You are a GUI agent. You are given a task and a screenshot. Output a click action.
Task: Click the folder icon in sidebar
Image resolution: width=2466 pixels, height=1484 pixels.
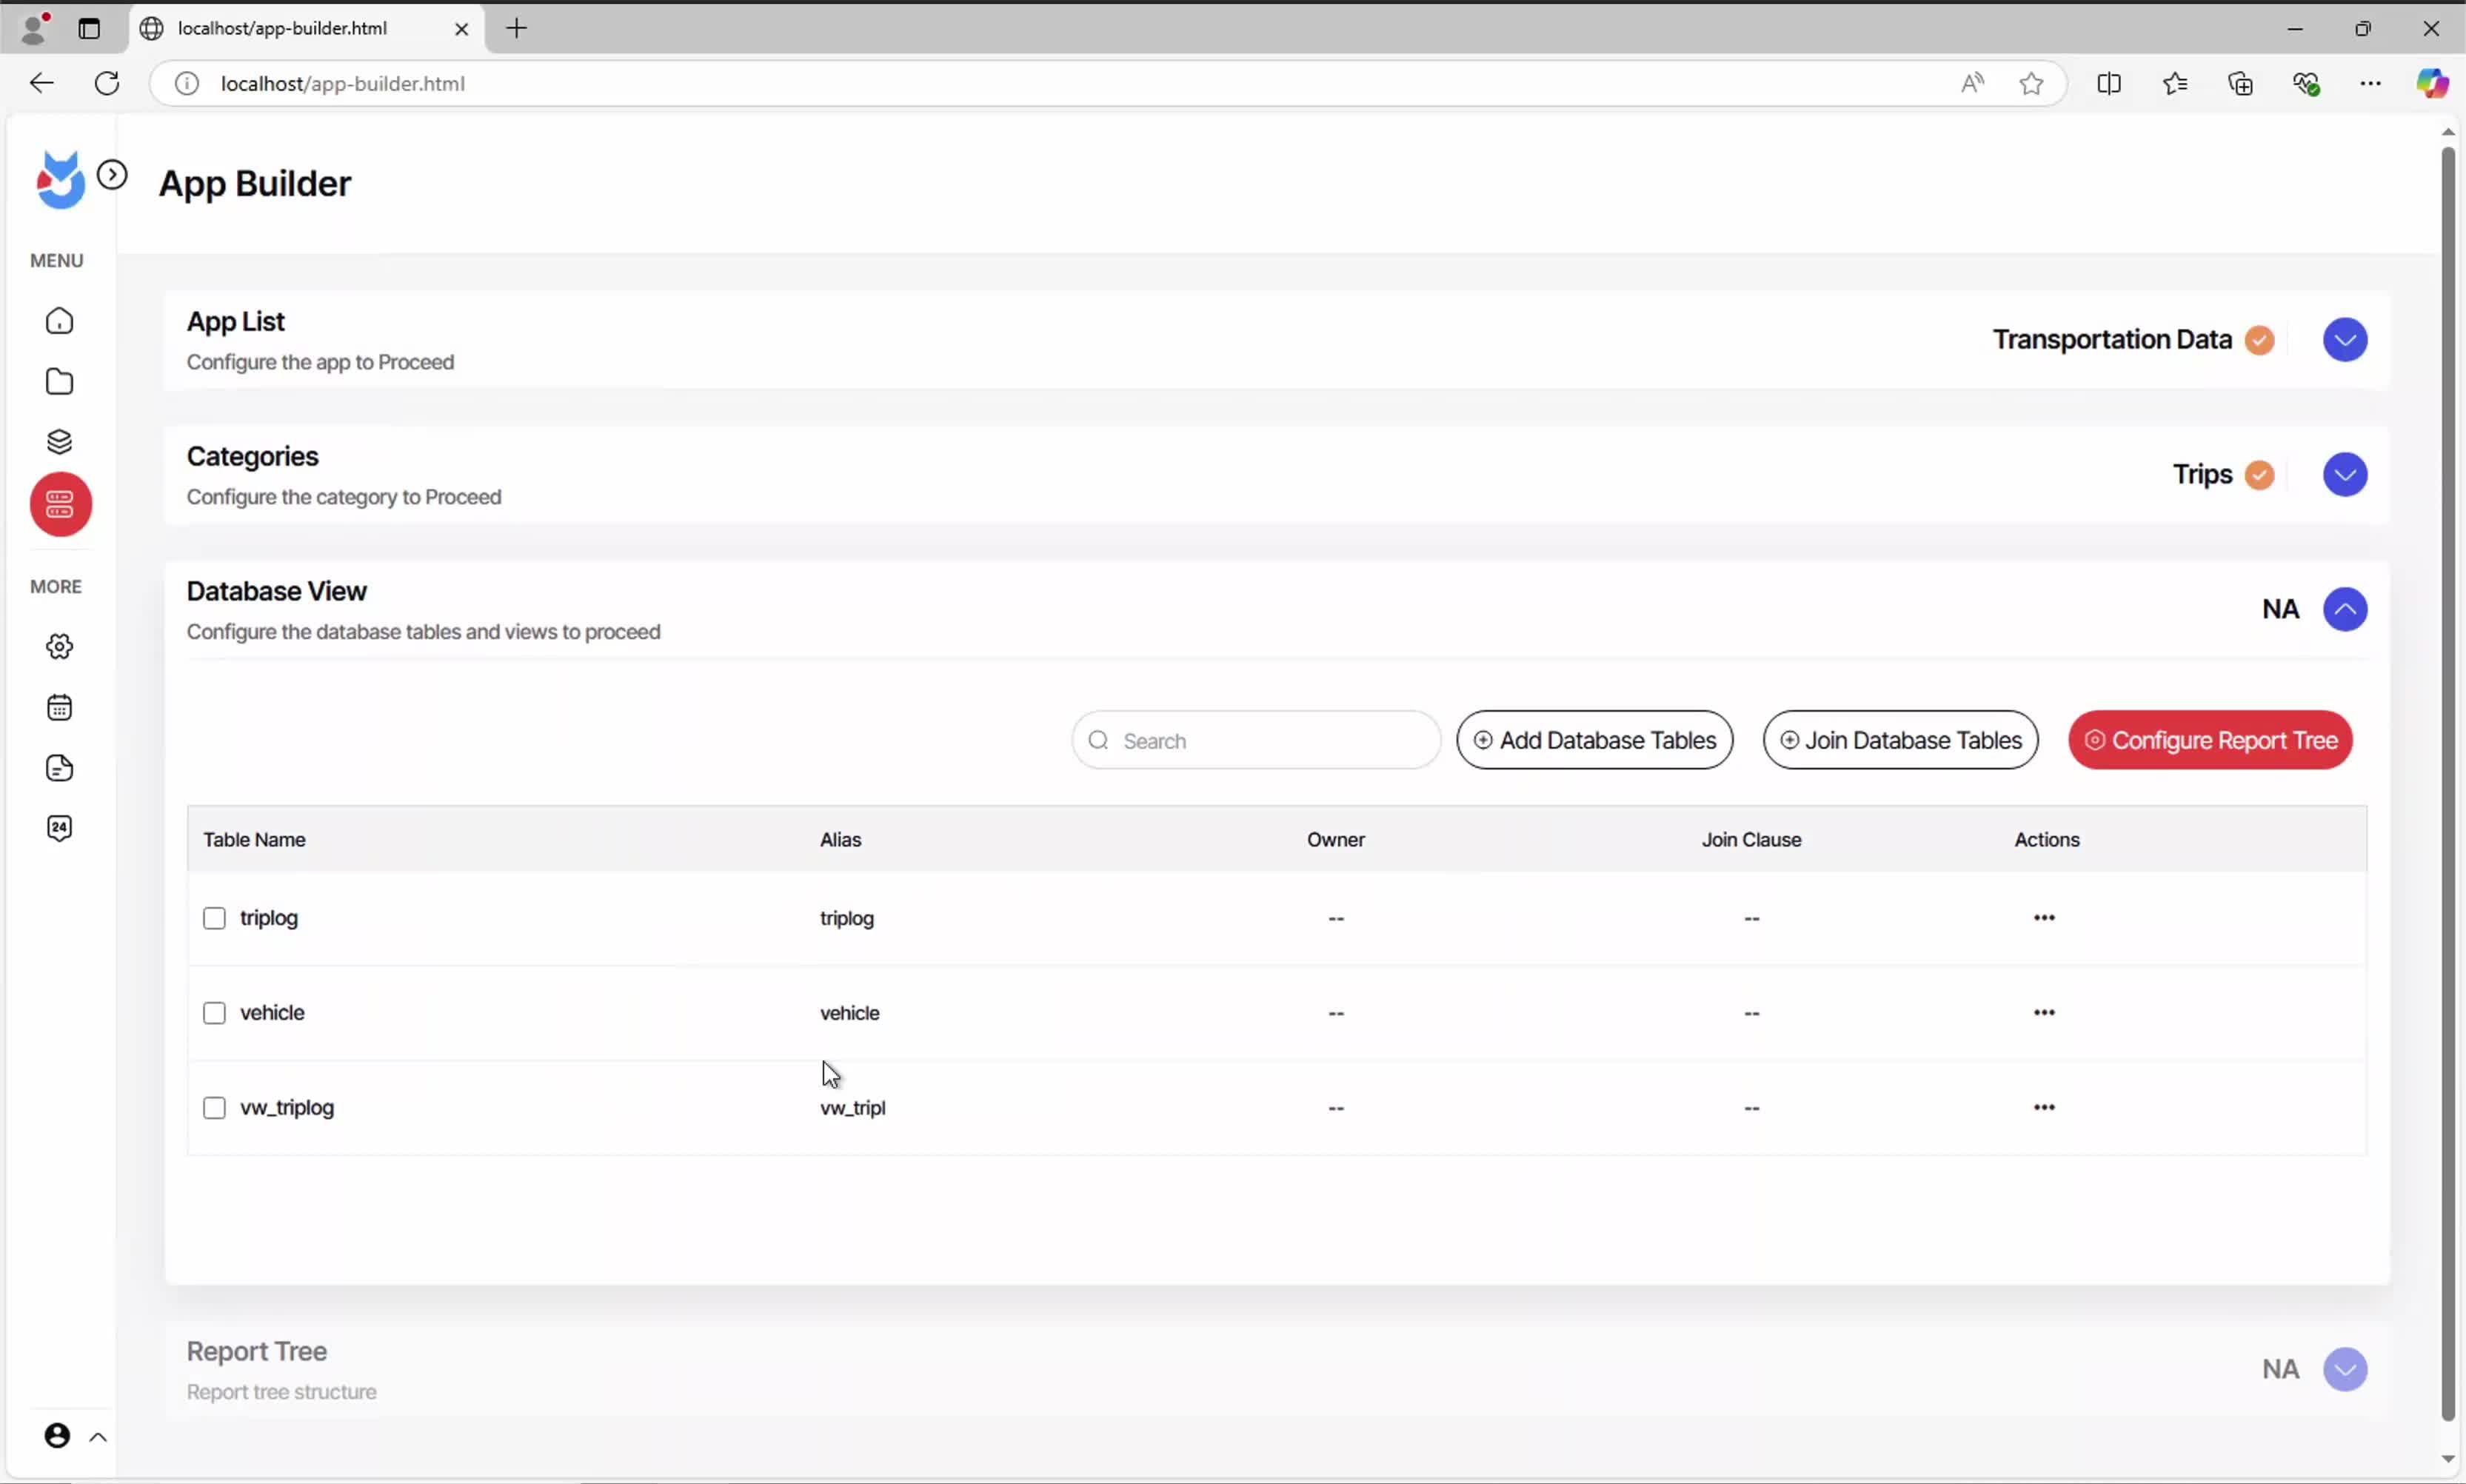point(60,382)
